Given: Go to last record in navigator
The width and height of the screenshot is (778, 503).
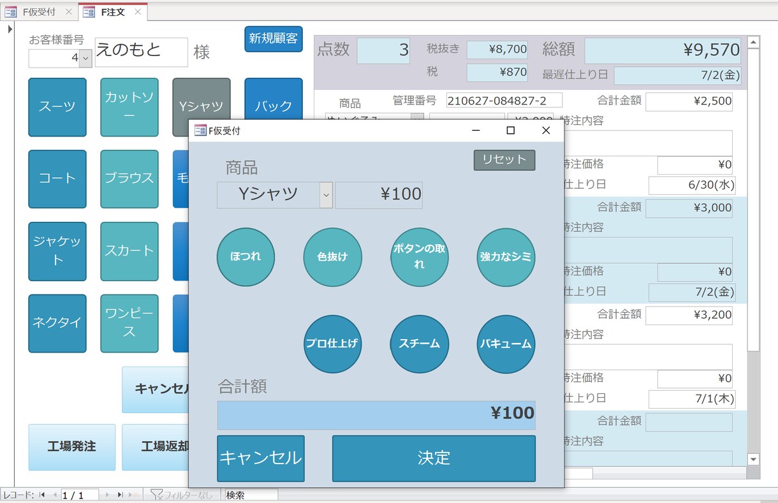Looking at the screenshot, I should 120,495.
